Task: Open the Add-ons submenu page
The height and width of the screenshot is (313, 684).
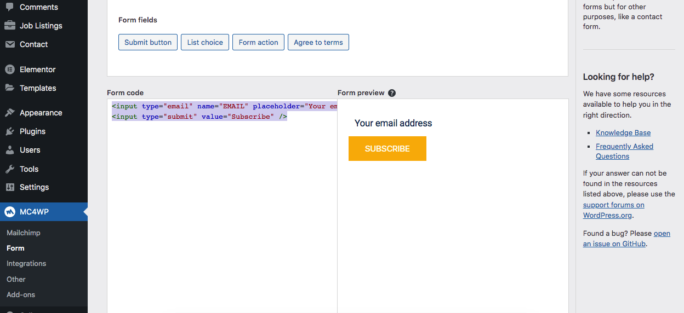Action: pyautogui.click(x=21, y=294)
